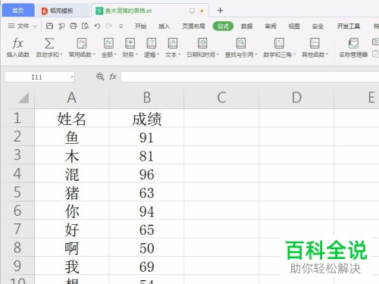Expand the AutoSum (自动求和) dropdown arrow
The image size is (379, 284).
pyautogui.click(x=61, y=55)
